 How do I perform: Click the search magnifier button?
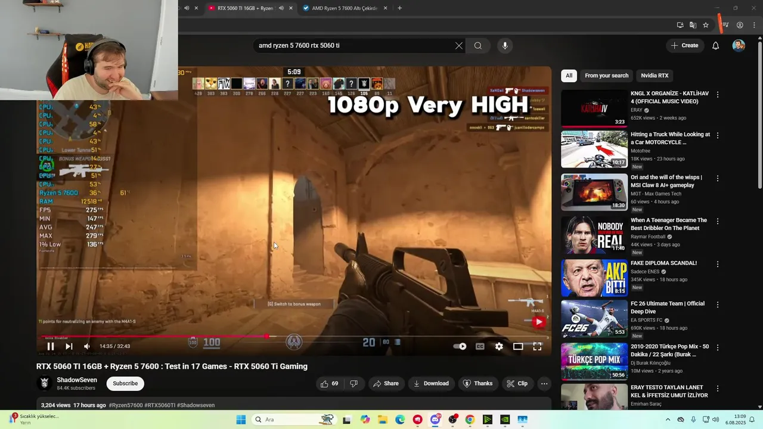478,46
